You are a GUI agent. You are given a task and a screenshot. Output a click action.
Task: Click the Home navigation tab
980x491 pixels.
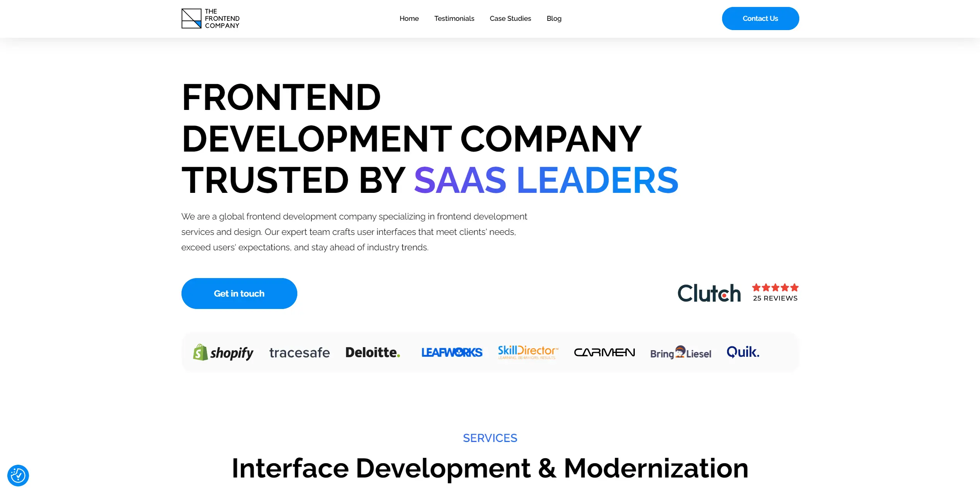[409, 18]
